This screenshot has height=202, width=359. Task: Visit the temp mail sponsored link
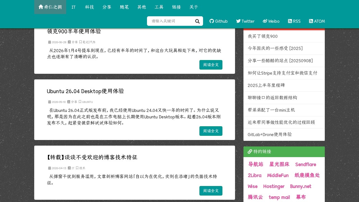tap(279, 197)
